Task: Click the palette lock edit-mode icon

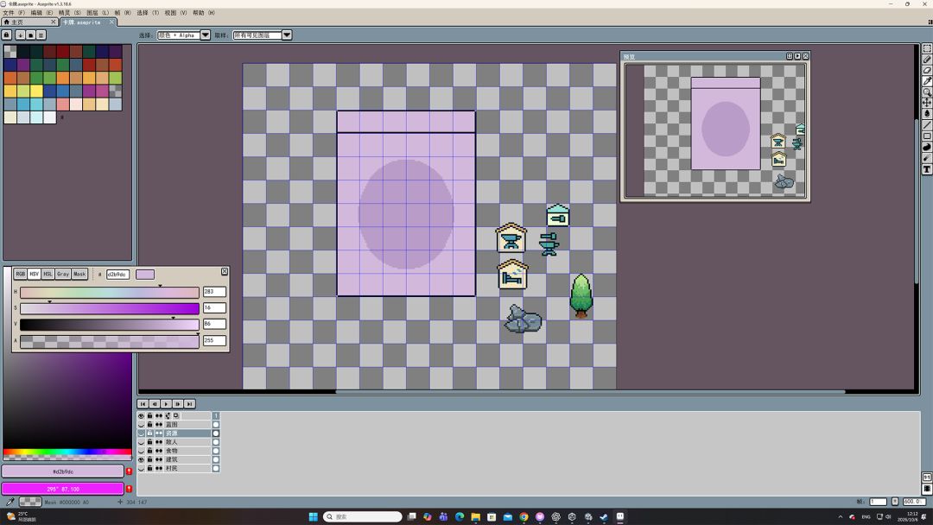Action: click(7, 35)
